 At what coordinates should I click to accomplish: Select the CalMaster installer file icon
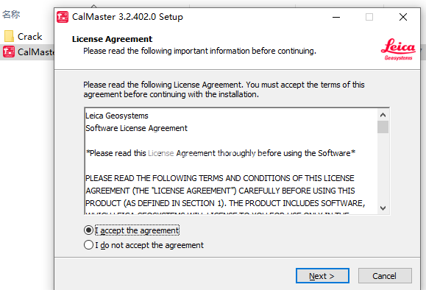pos(9,52)
